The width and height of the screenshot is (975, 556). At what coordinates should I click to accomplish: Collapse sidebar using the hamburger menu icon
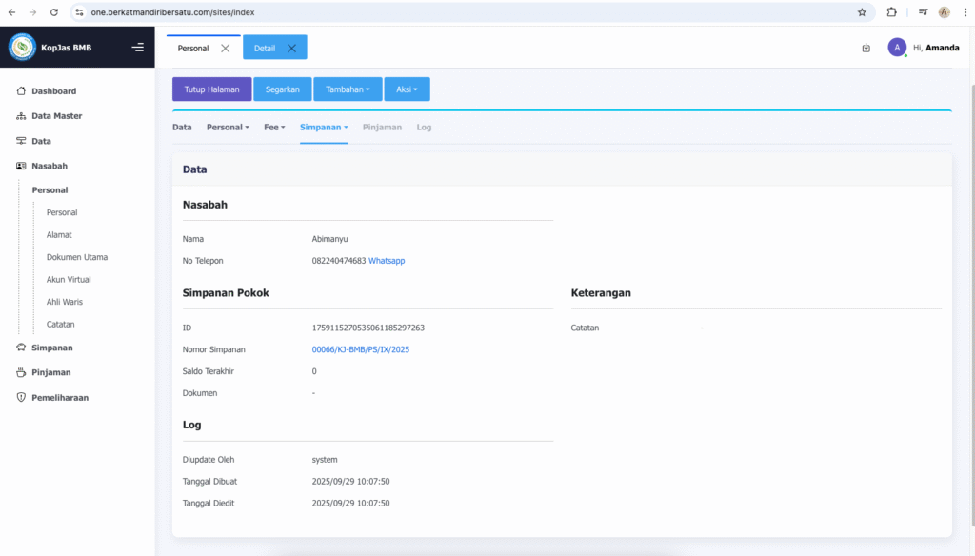click(138, 48)
